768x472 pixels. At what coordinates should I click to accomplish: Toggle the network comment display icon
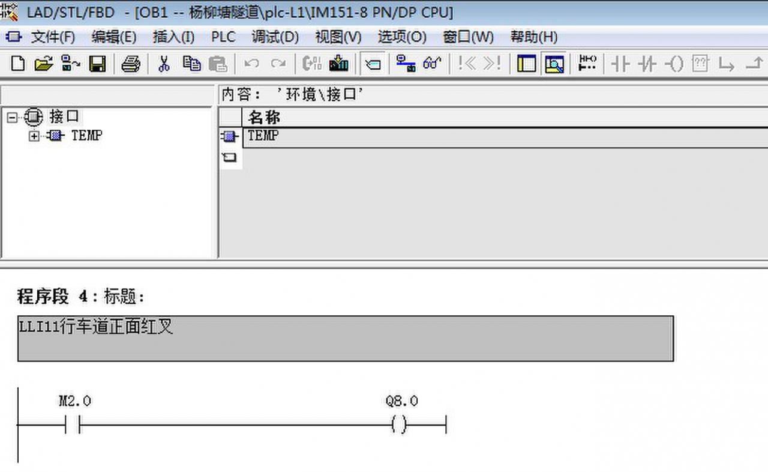373,64
